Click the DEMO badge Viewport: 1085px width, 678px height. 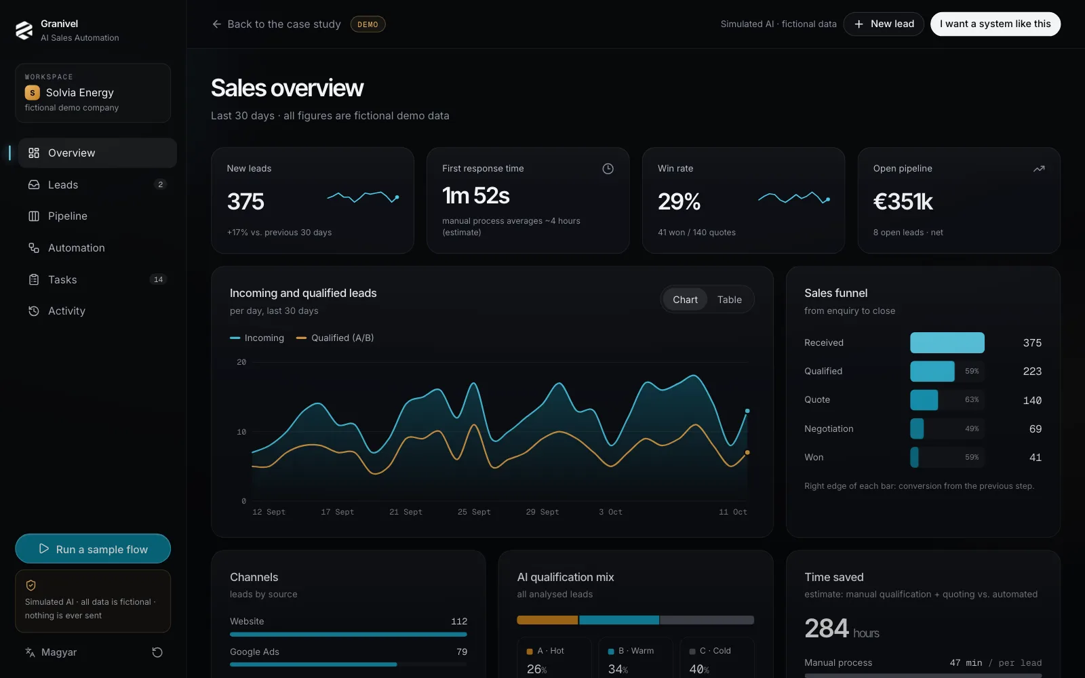coord(368,24)
